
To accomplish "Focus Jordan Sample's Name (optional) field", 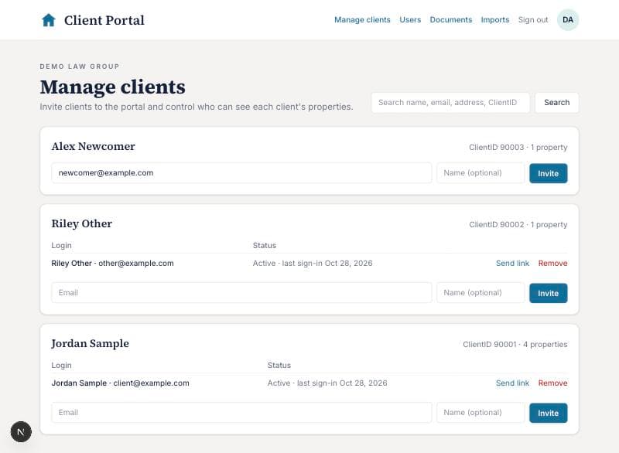I will (480, 413).
